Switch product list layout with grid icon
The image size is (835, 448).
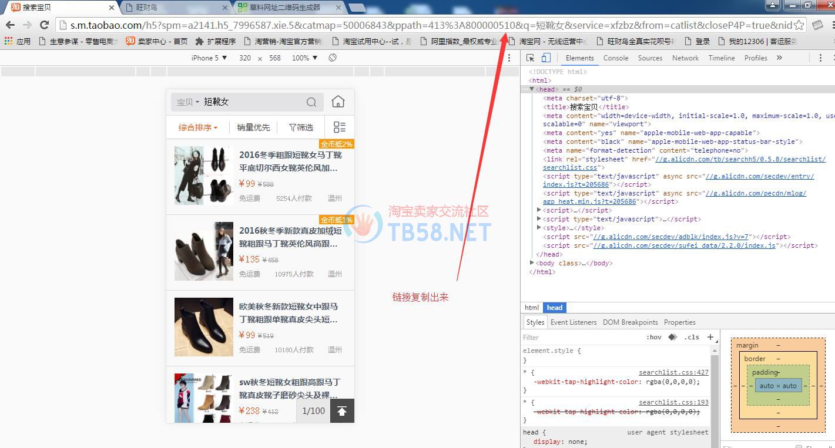point(340,127)
